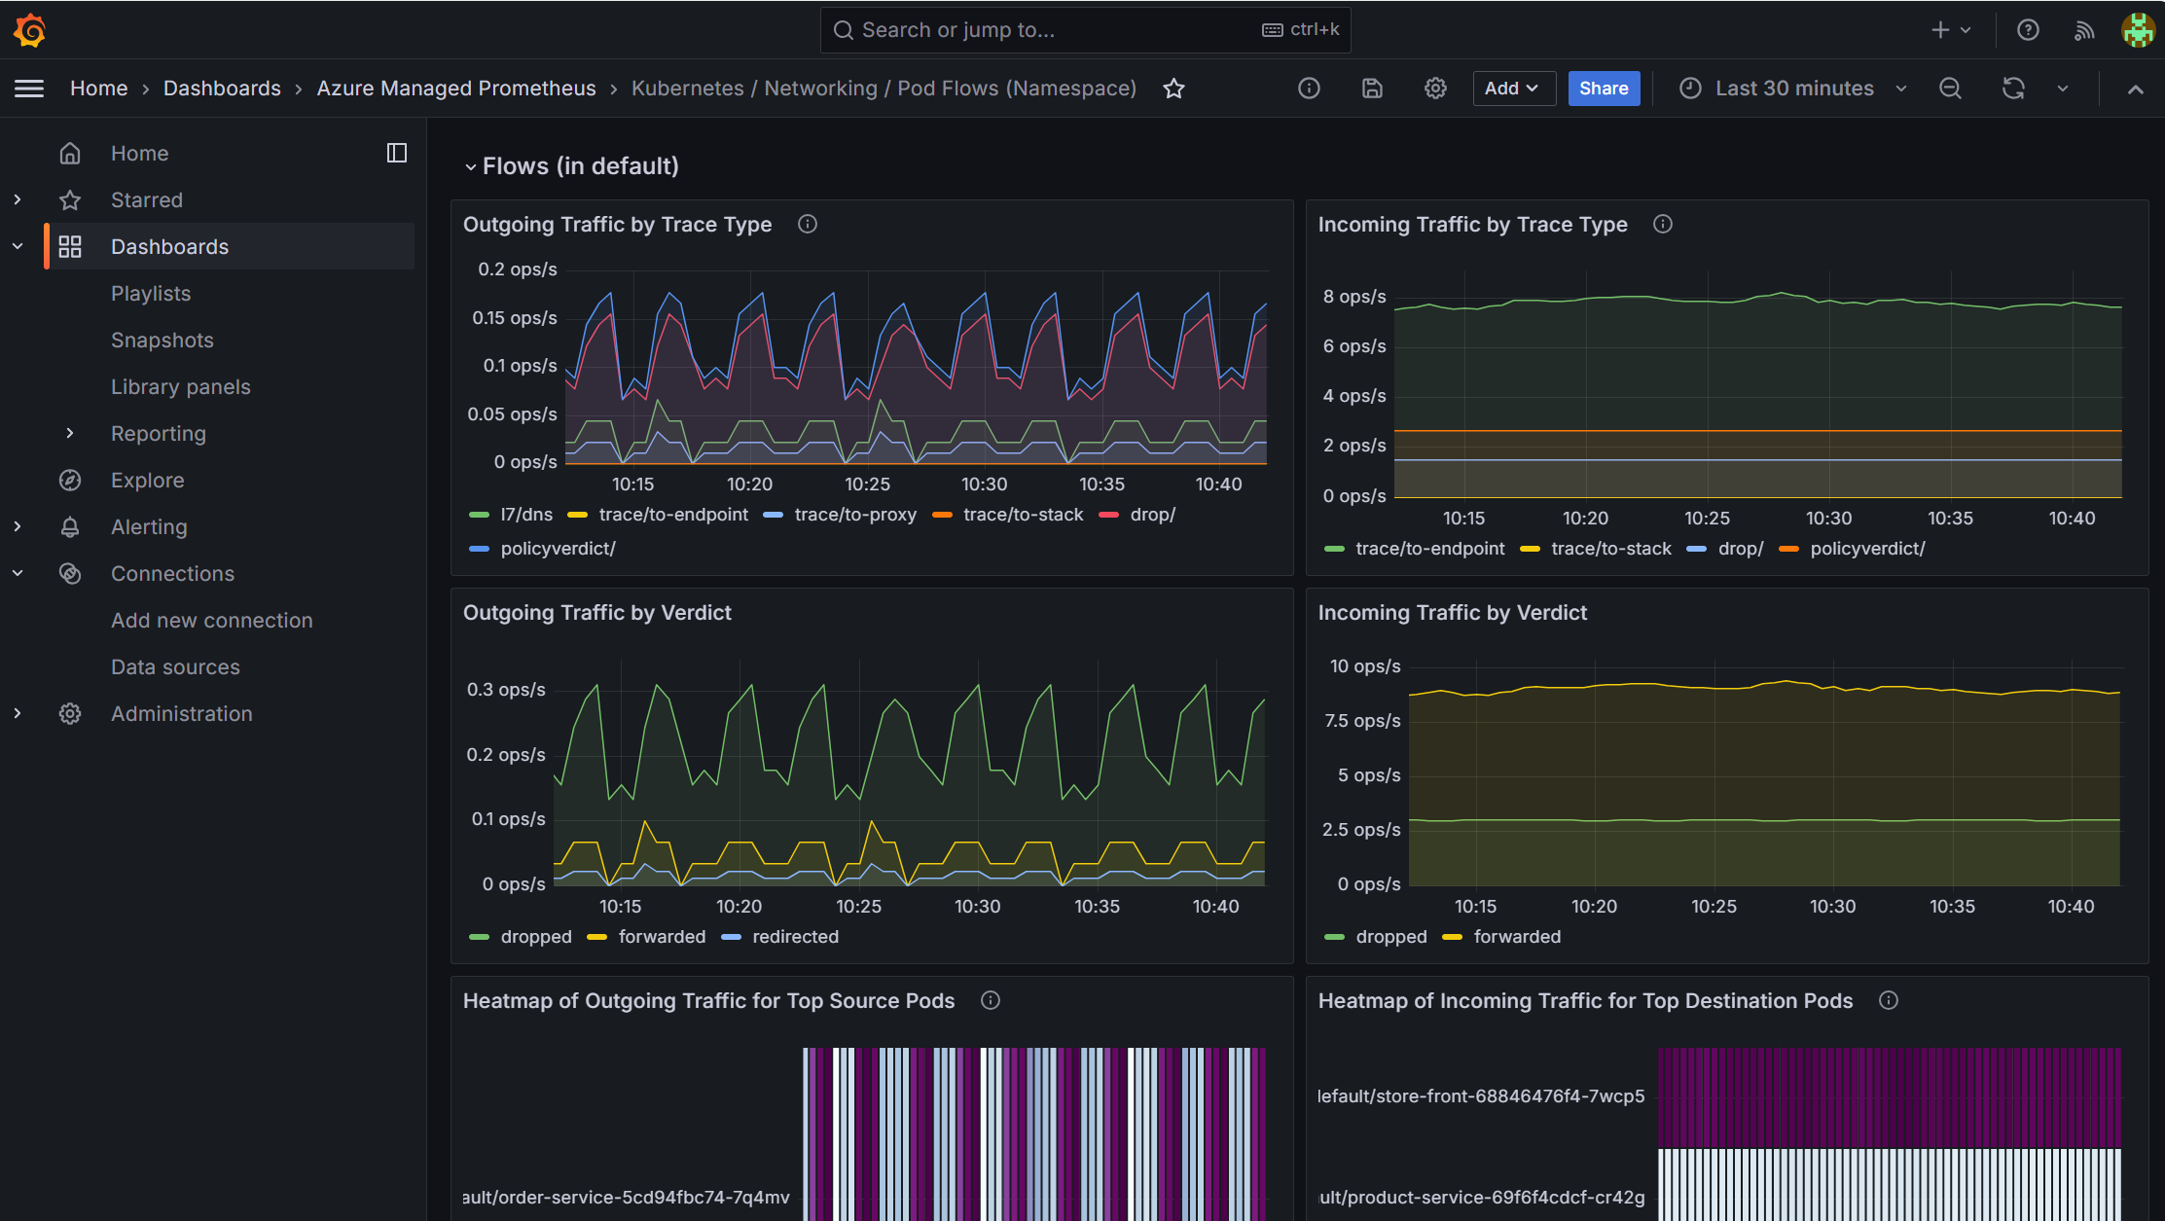This screenshot has width=2165, height=1221.
Task: Open Add new connection page
Action: (x=212, y=620)
